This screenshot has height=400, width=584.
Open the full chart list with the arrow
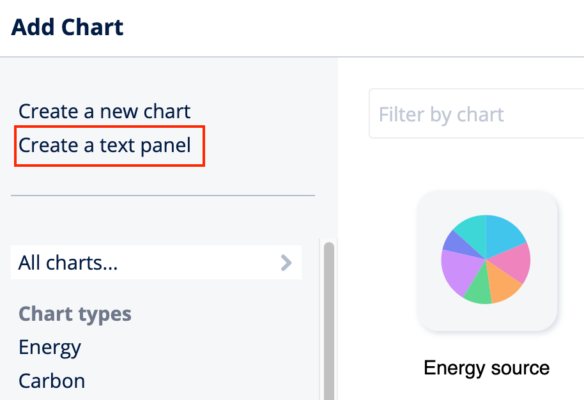(x=287, y=262)
